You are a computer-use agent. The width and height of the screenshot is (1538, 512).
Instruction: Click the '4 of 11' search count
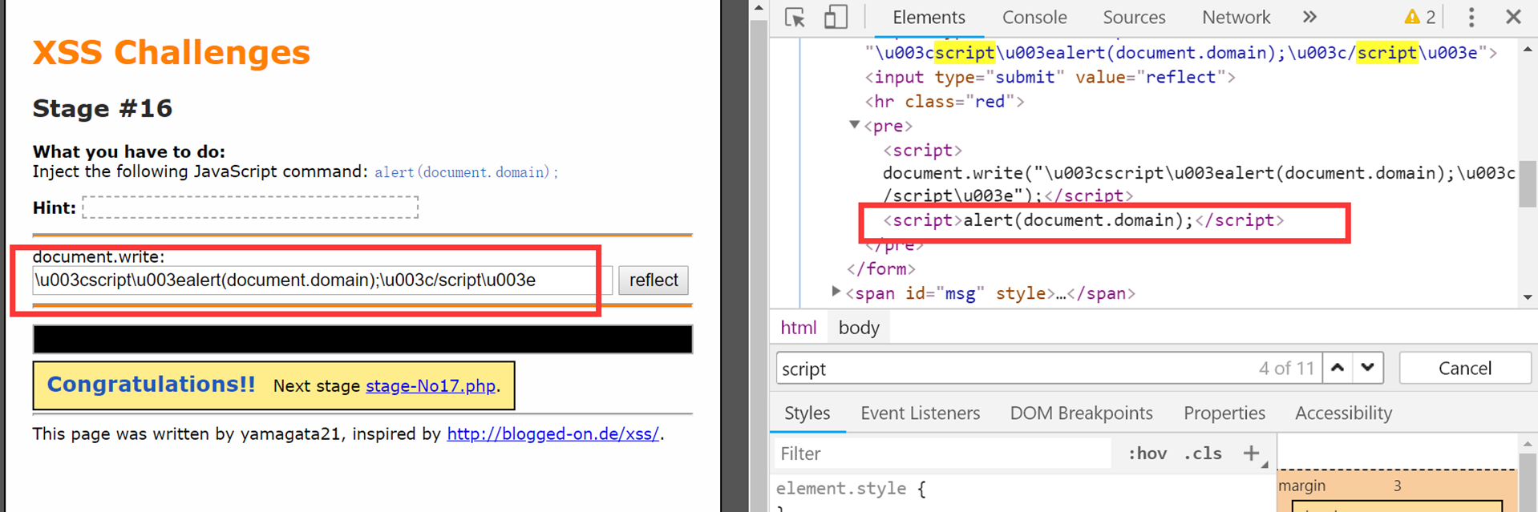(1286, 369)
